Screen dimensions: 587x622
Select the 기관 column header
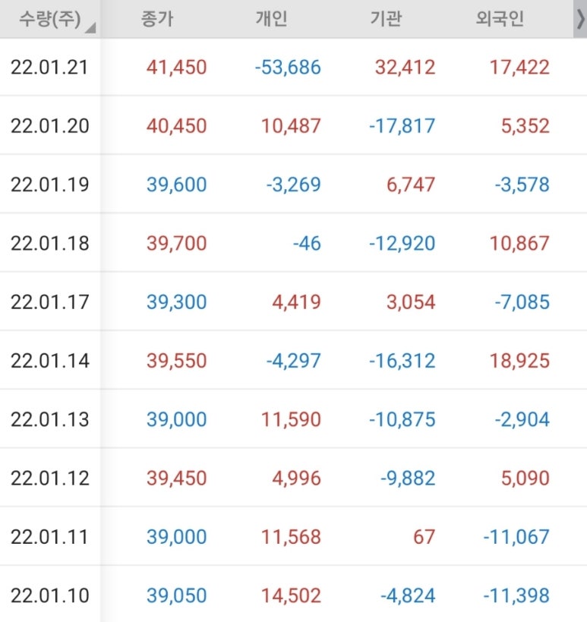pyautogui.click(x=386, y=19)
